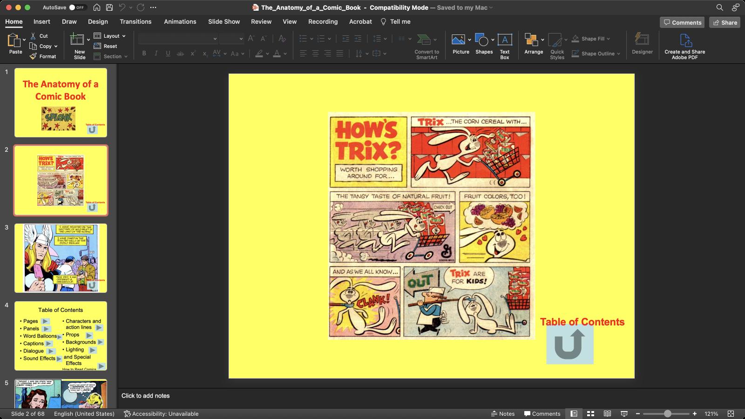This screenshot has width=745, height=419.
Task: Toggle underline formatting
Action: pos(168,54)
